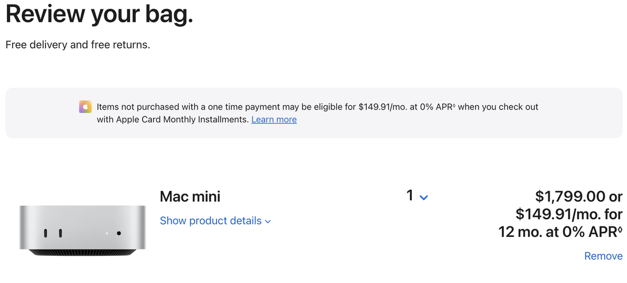Click the power indicator light on Mac mini
627x283 pixels.
click(107, 233)
